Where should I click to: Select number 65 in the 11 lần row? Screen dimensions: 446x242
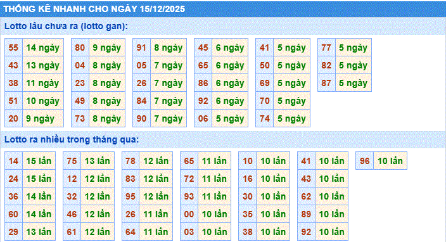coord(189,161)
